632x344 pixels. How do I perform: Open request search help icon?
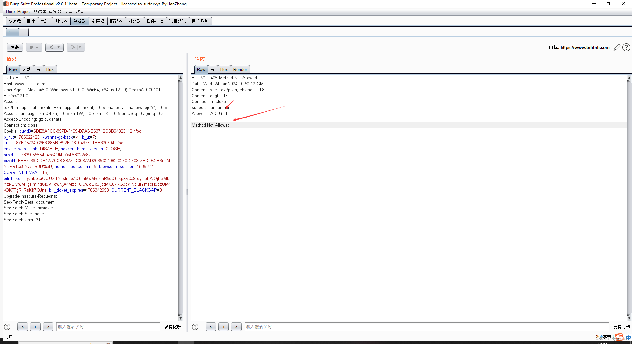coord(7,327)
